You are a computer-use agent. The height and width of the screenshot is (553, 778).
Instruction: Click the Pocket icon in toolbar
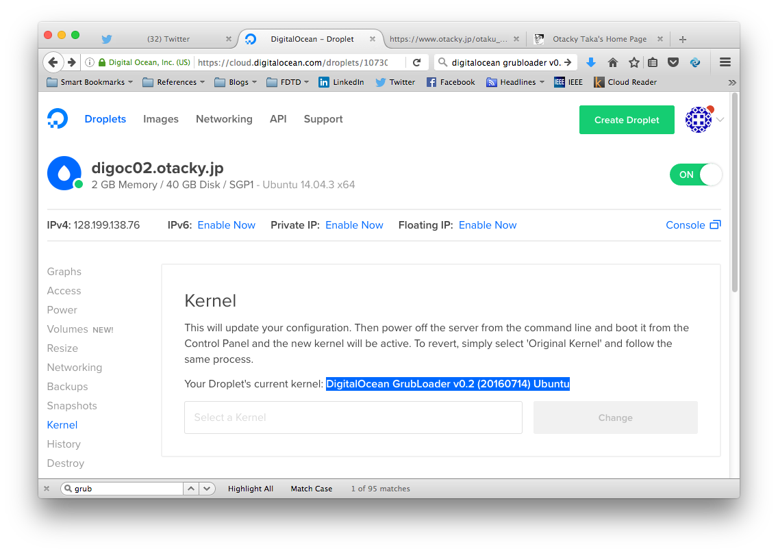pyautogui.click(x=673, y=62)
